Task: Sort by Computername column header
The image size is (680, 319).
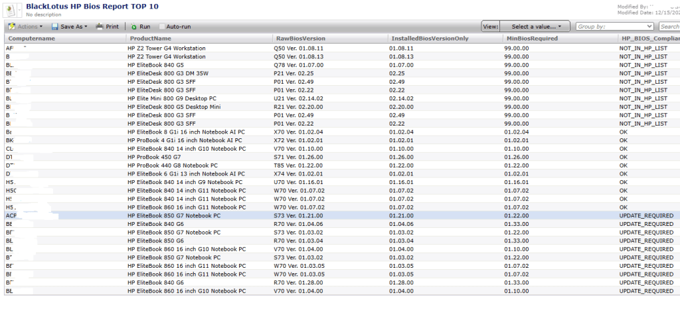Action: (32, 39)
